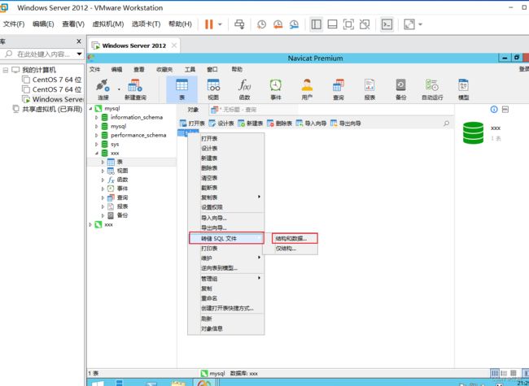Image resolution: width=529 pixels, height=386 pixels.
Task: Open the VMware snapshot manager icon
Action: click(x=294, y=24)
